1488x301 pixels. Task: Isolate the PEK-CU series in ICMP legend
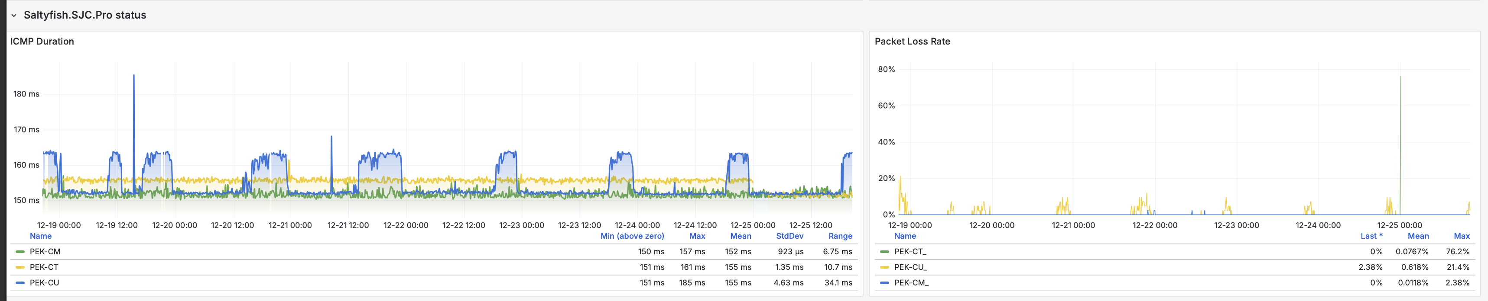(x=45, y=283)
